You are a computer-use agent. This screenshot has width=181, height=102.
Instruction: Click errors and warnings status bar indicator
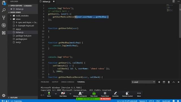tap(5, 101)
